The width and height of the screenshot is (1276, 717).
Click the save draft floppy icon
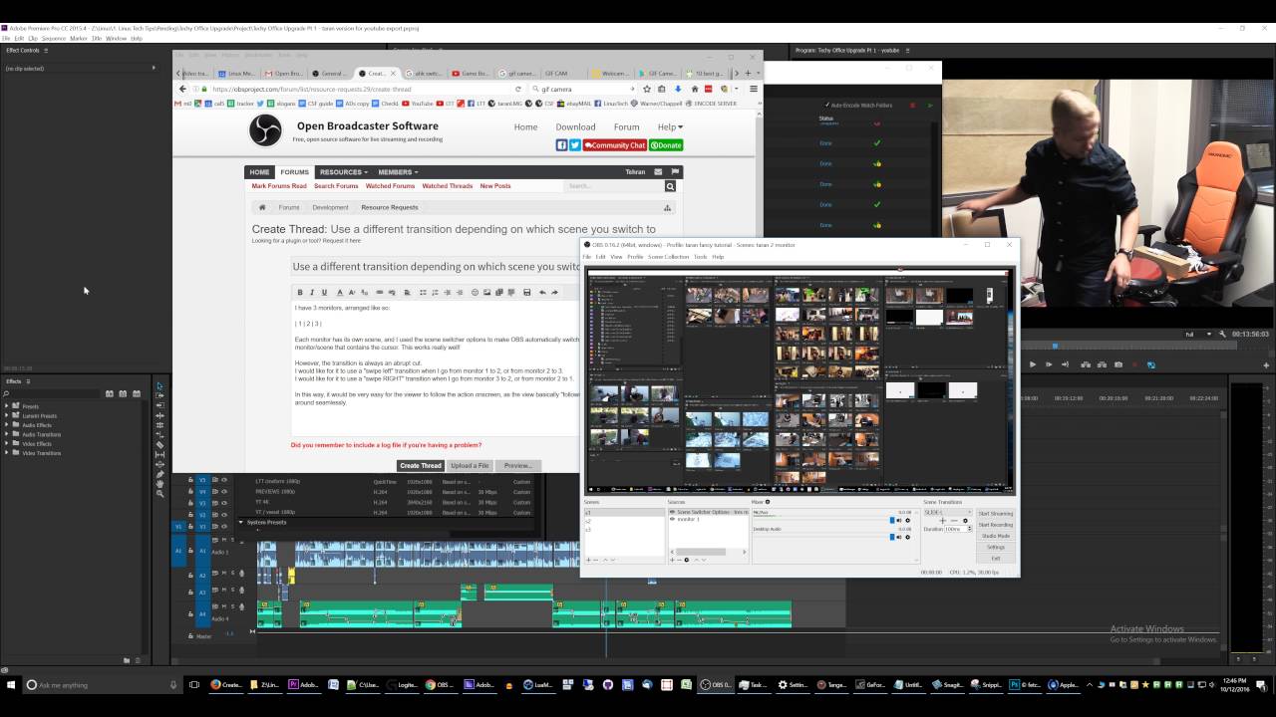coord(526,292)
